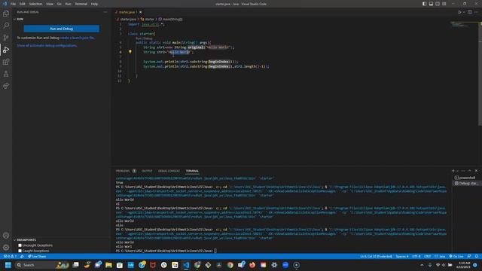Image resolution: width=482 pixels, height=271 pixels.
Task: Click the Run and Debug blue button
Action: tap(62, 29)
